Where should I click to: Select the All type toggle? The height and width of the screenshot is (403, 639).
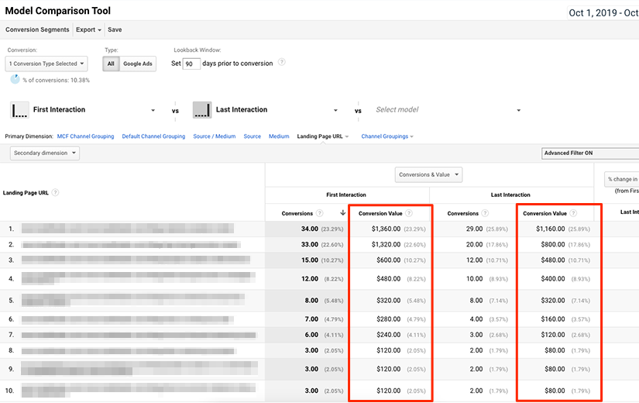click(x=111, y=64)
